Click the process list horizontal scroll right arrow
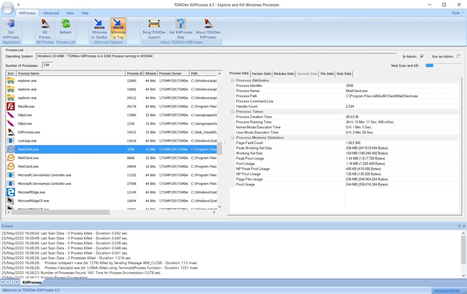 (214, 212)
